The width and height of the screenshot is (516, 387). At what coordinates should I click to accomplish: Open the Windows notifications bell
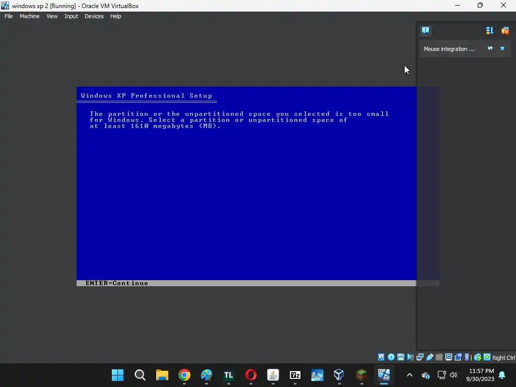[x=502, y=375]
